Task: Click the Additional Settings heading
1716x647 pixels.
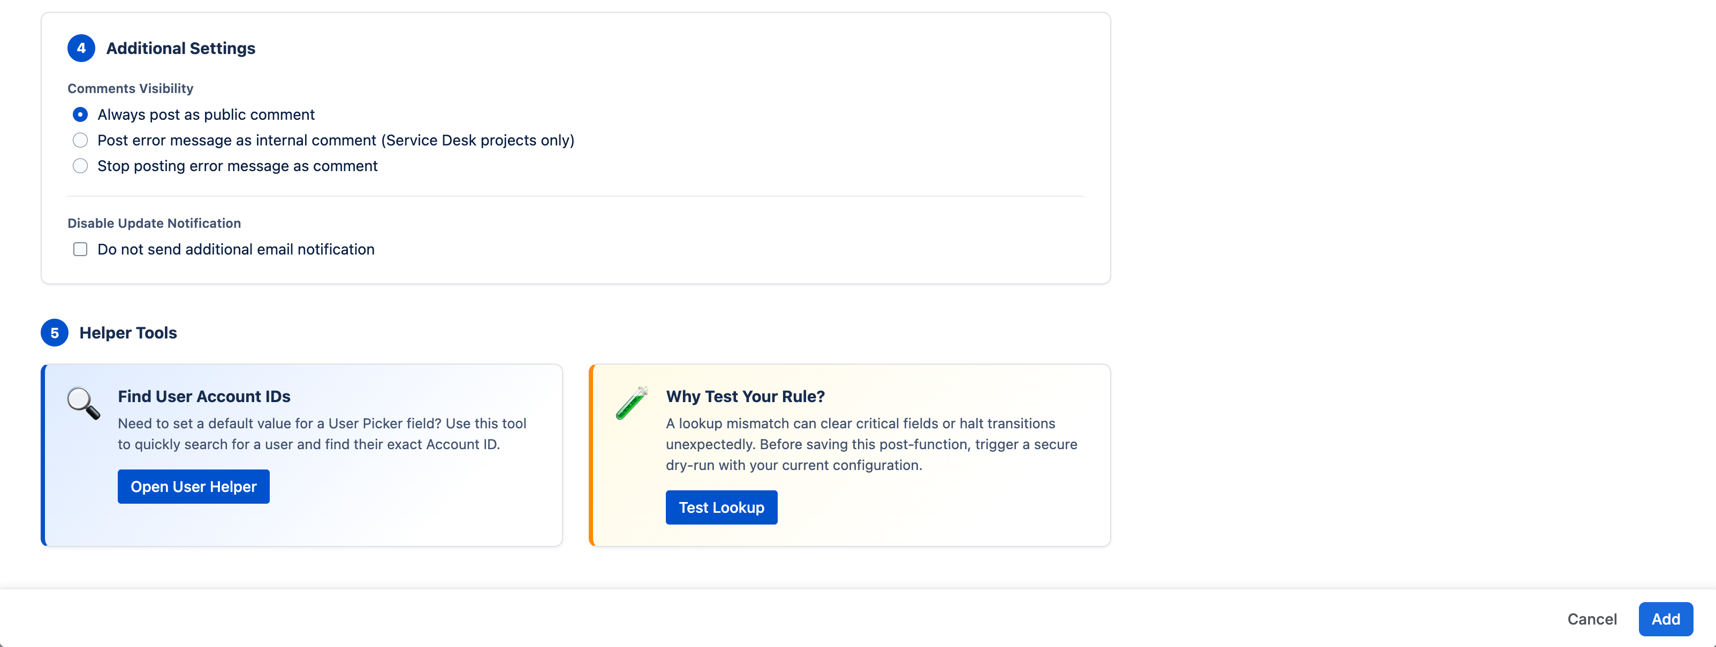Action: point(180,49)
